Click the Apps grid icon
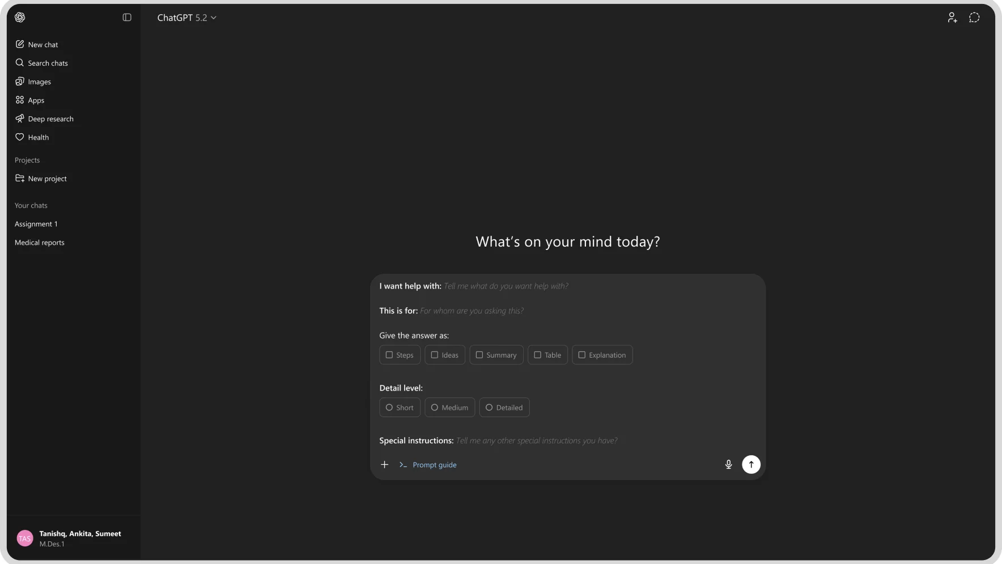1002x564 pixels. pos(20,100)
